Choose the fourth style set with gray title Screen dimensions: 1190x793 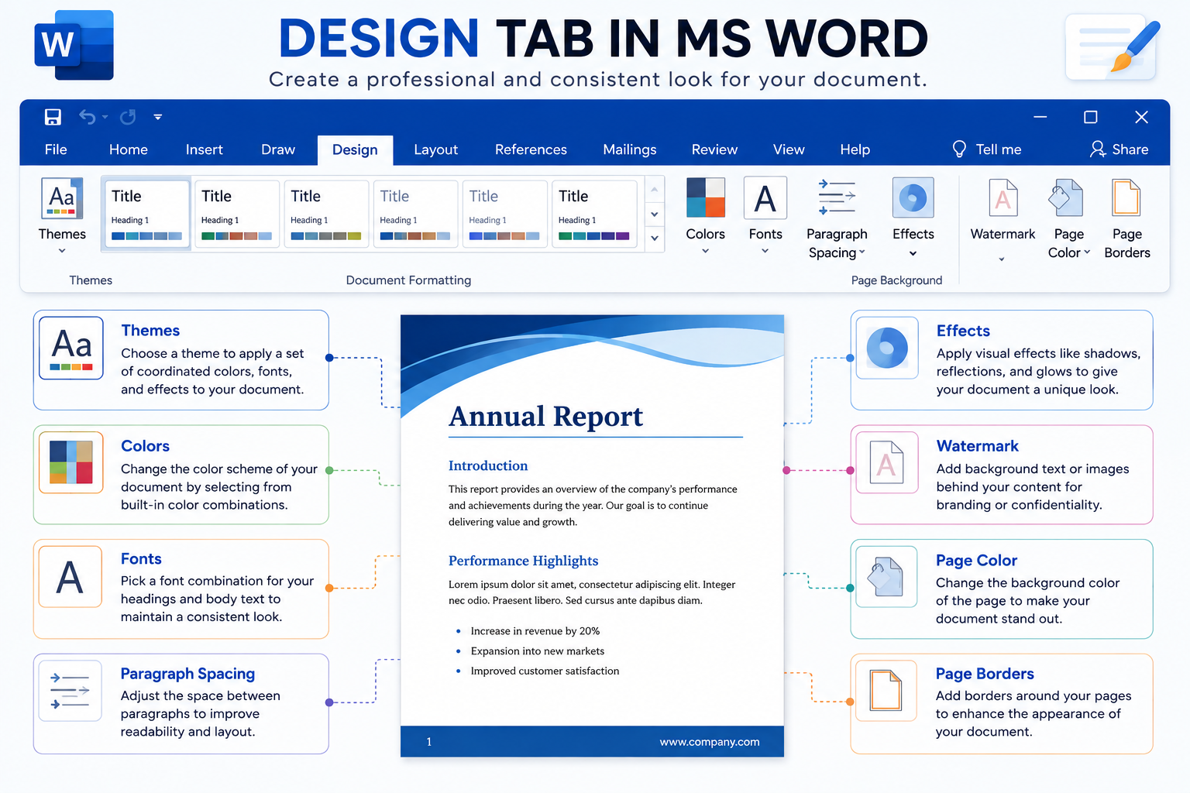point(415,215)
